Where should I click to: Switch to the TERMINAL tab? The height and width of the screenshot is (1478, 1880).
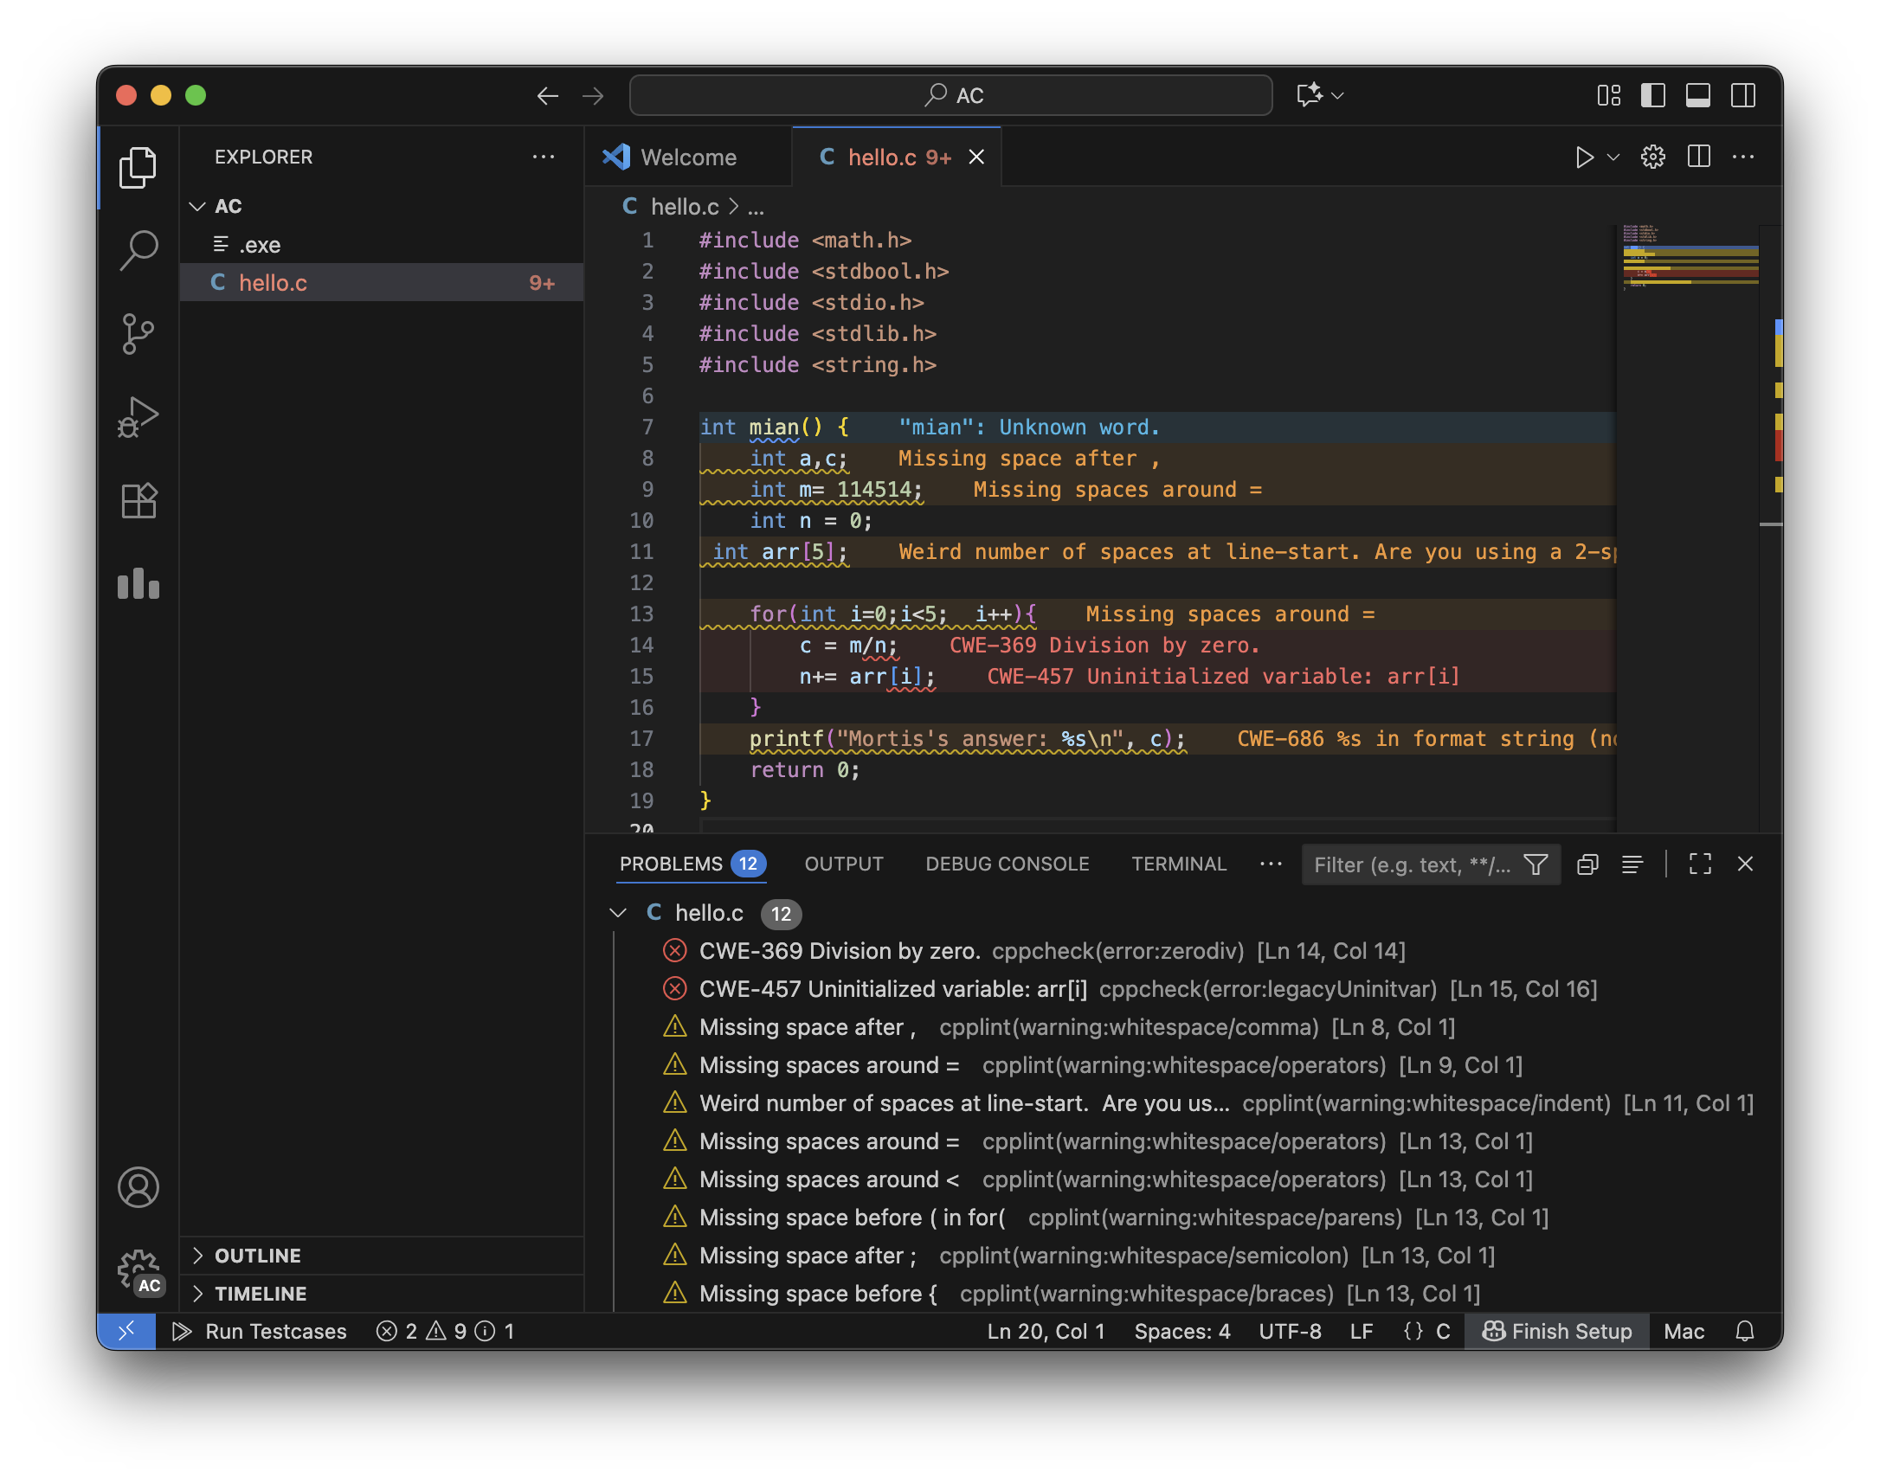point(1178,864)
